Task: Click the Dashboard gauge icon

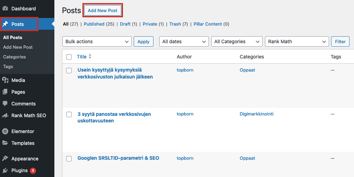Action: 5,9
